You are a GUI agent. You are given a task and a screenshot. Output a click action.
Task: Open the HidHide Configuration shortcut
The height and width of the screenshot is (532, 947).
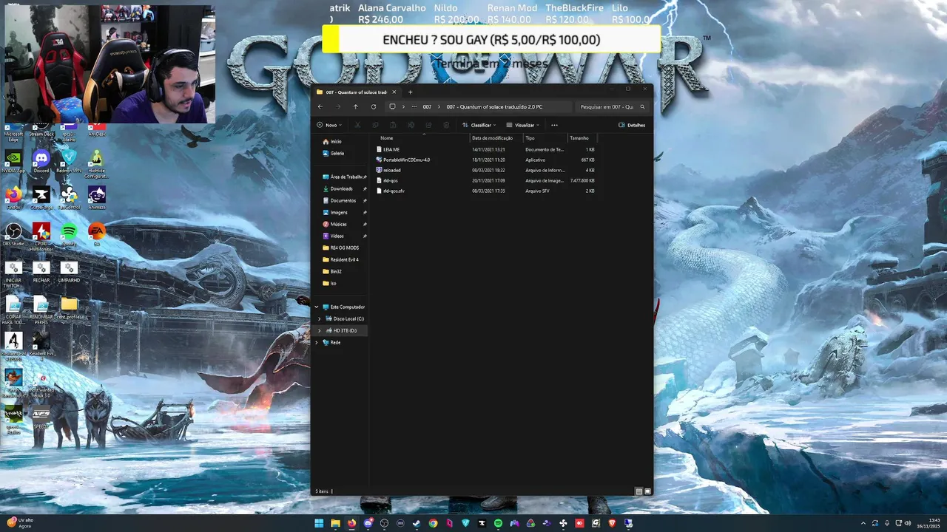pyautogui.click(x=96, y=163)
